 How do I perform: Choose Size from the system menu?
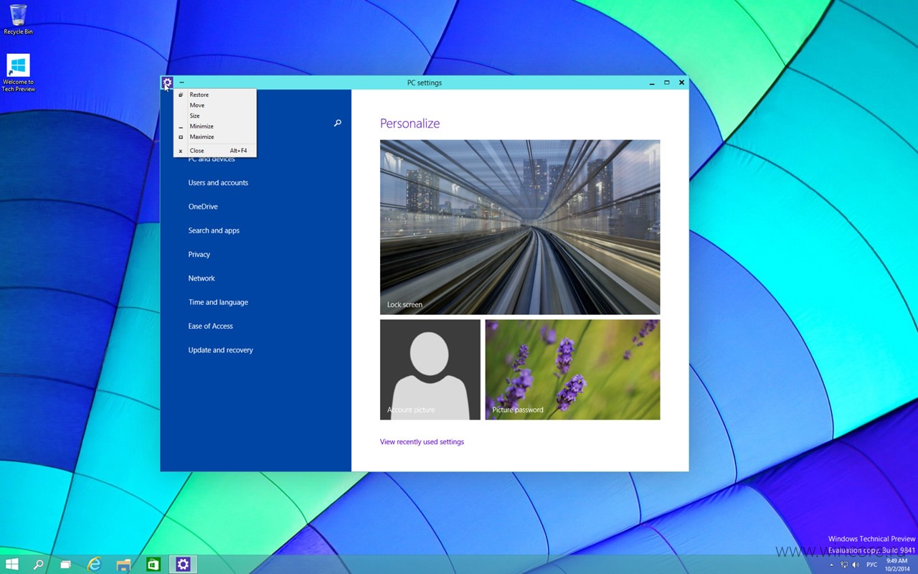tap(215, 116)
